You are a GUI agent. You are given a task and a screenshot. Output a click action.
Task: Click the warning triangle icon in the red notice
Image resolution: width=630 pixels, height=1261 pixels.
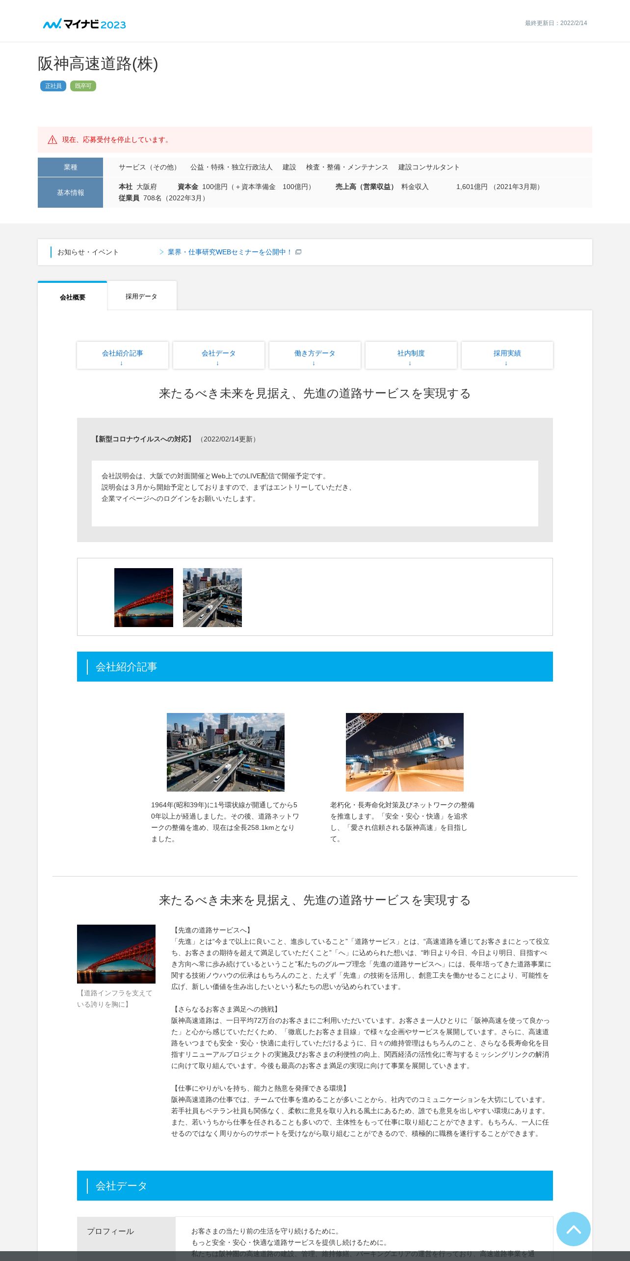(52, 140)
